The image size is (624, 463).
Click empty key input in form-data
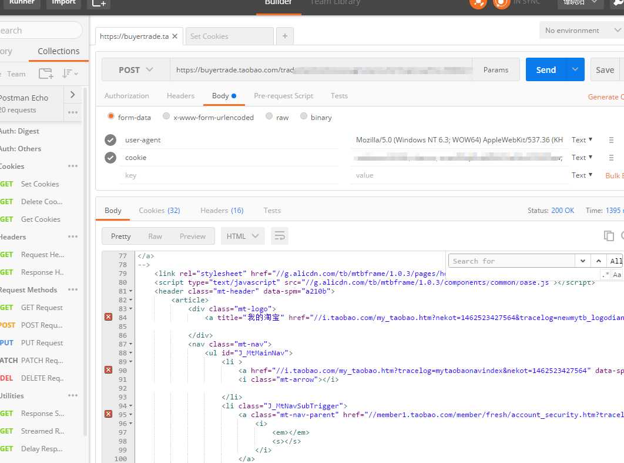point(229,175)
